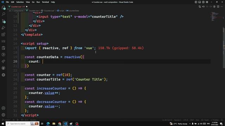Viewport: 225px width, 126px height.
Task: Open the Extensions view
Action: point(4,34)
